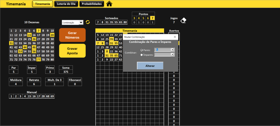
Task: Click cell 47 in the Timemania table
Action: [121, 39]
